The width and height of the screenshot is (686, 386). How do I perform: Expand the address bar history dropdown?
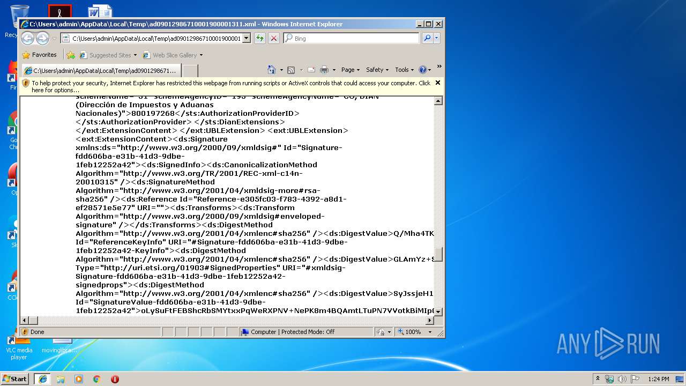click(247, 38)
